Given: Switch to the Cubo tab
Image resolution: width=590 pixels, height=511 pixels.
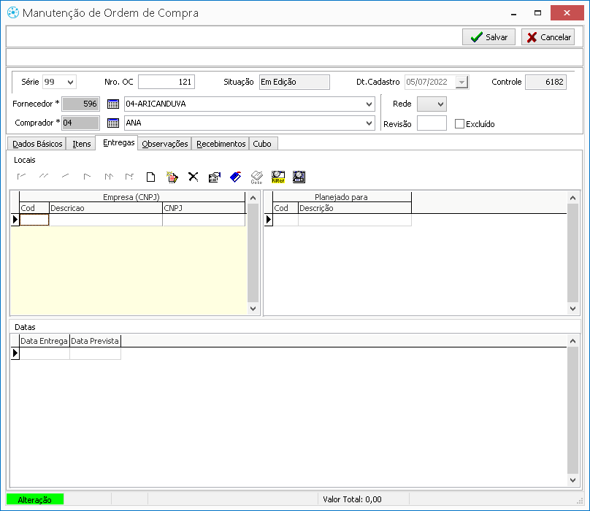Looking at the screenshot, I should click(x=262, y=144).
